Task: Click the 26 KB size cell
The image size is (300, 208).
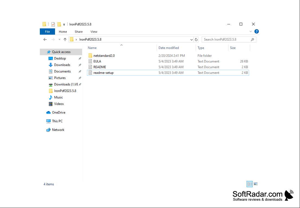Action: coord(244,61)
